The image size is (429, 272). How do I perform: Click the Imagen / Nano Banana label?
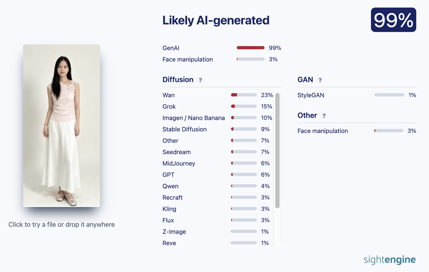click(194, 118)
